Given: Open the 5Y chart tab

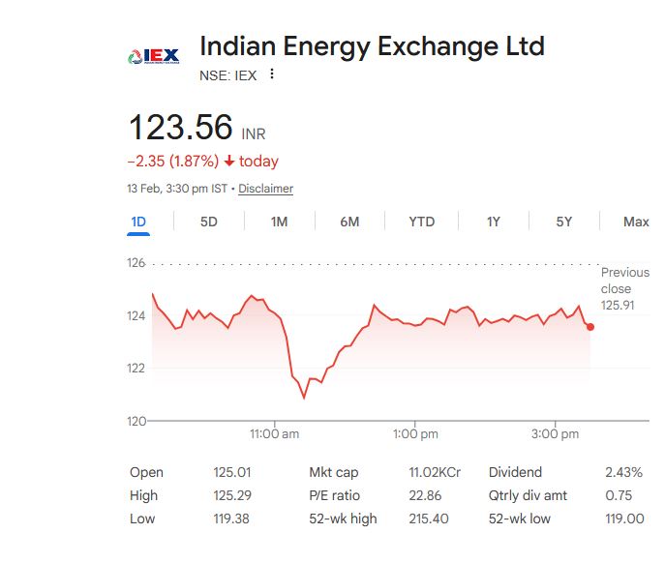Looking at the screenshot, I should (564, 222).
